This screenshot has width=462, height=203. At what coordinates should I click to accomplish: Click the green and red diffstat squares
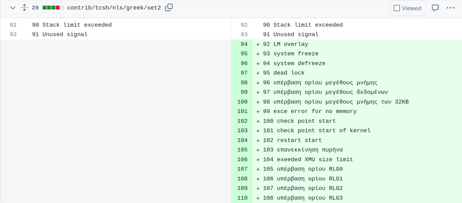pos(53,8)
